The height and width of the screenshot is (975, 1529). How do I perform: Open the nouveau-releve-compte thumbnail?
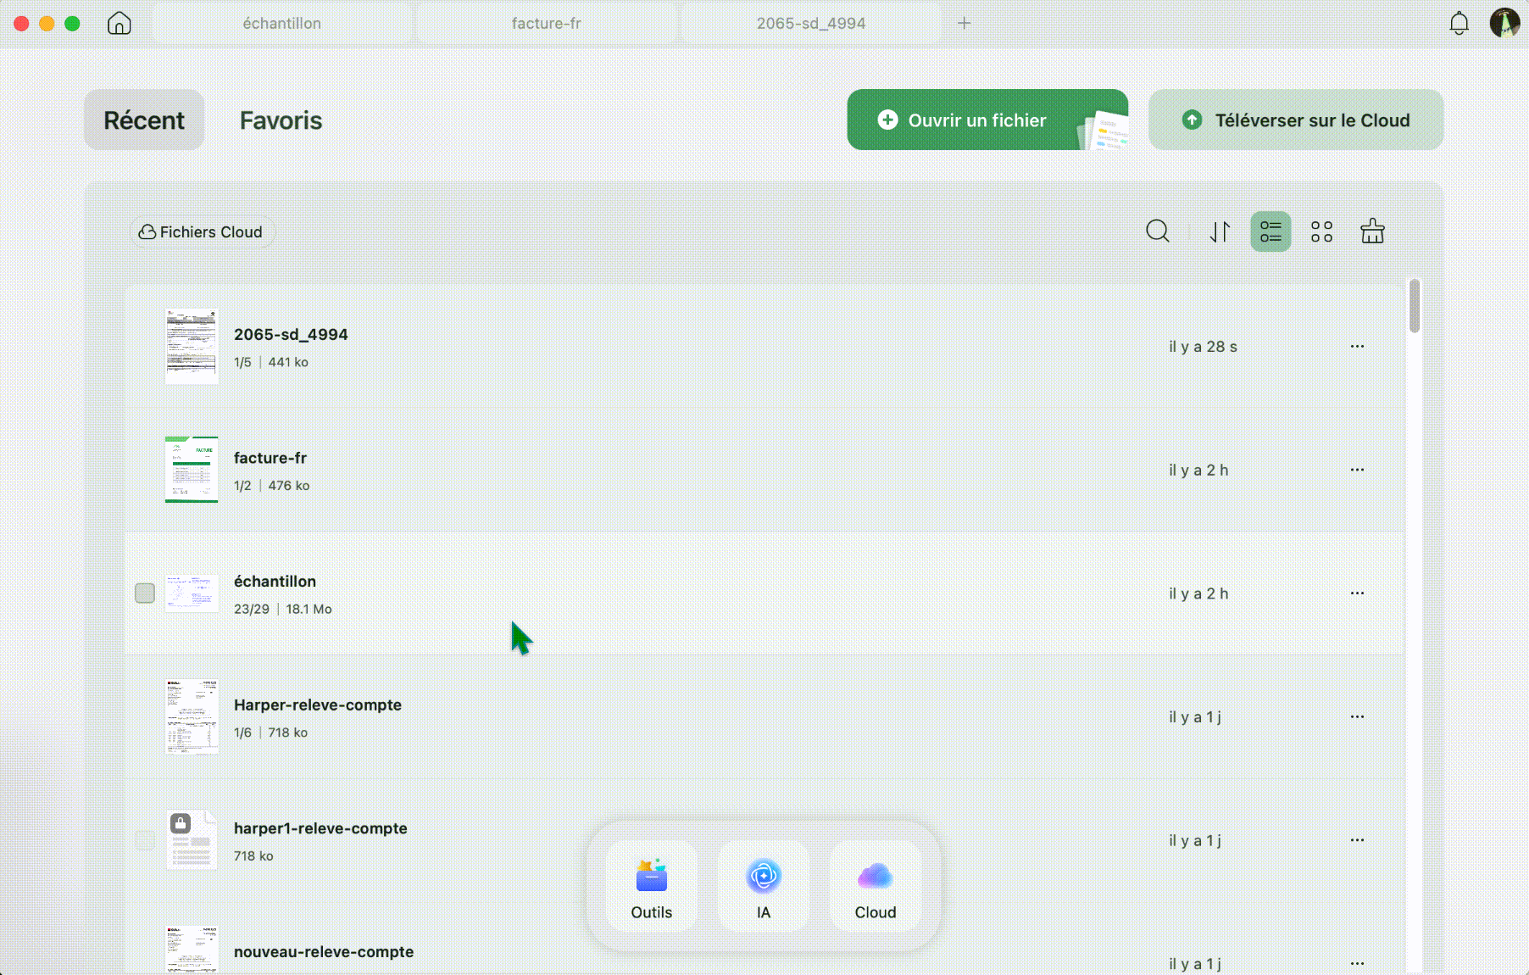coord(192,950)
